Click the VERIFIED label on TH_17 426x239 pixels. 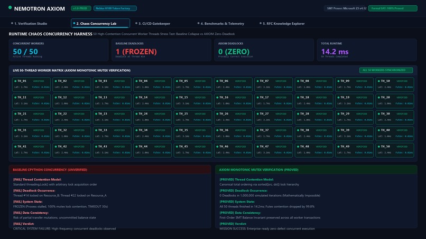[x=281, y=98]
